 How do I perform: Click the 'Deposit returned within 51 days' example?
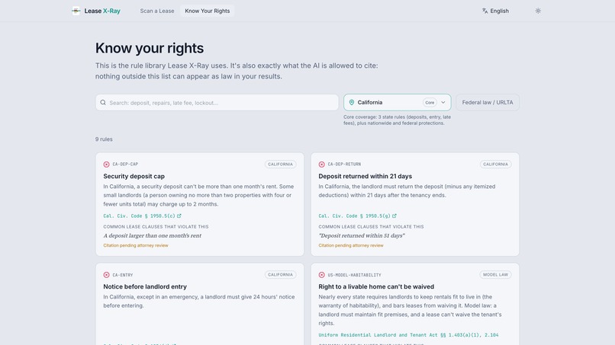(x=362, y=236)
